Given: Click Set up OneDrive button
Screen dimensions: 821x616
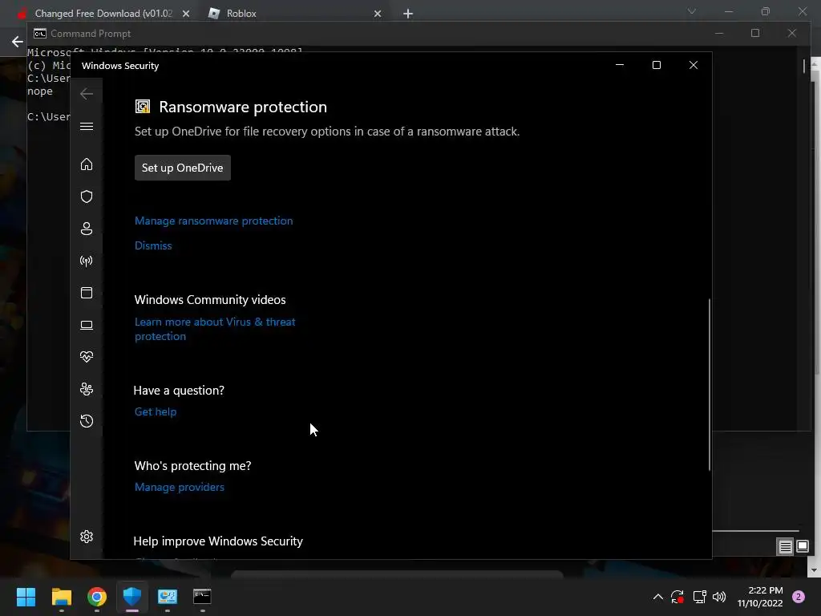Looking at the screenshot, I should pos(182,168).
